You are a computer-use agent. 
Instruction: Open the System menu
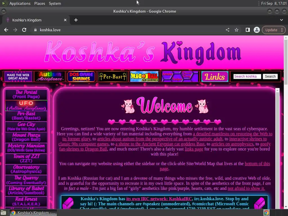pyautogui.click(x=55, y=3)
